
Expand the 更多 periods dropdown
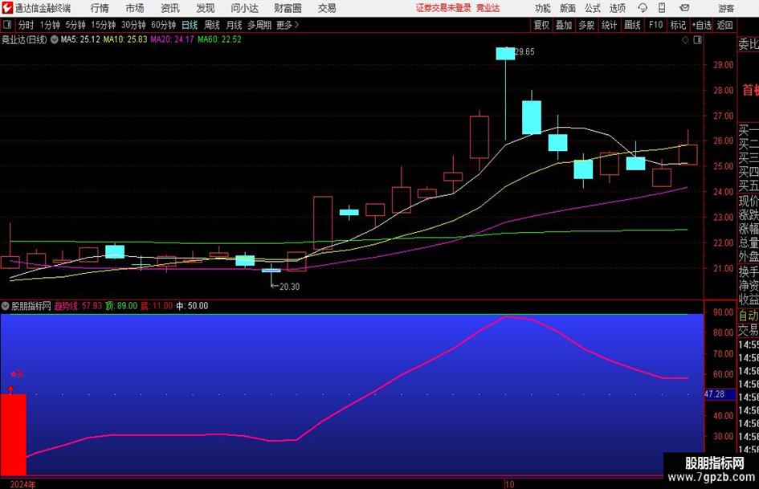[288, 25]
